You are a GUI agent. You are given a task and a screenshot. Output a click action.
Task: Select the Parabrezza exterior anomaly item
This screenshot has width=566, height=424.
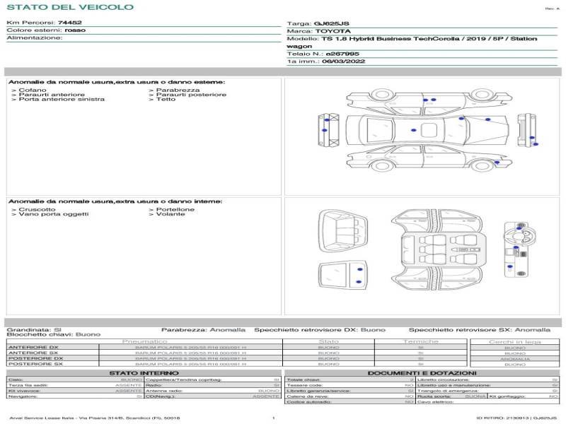178,90
